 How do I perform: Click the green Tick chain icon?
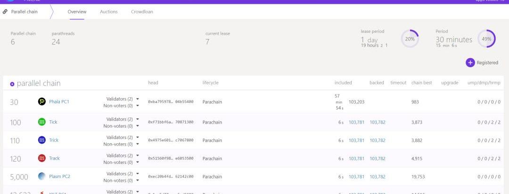[x=41, y=122]
